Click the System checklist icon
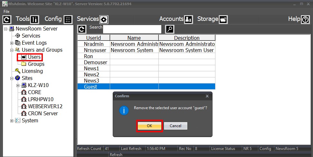The image size is (313, 157). (x=18, y=120)
